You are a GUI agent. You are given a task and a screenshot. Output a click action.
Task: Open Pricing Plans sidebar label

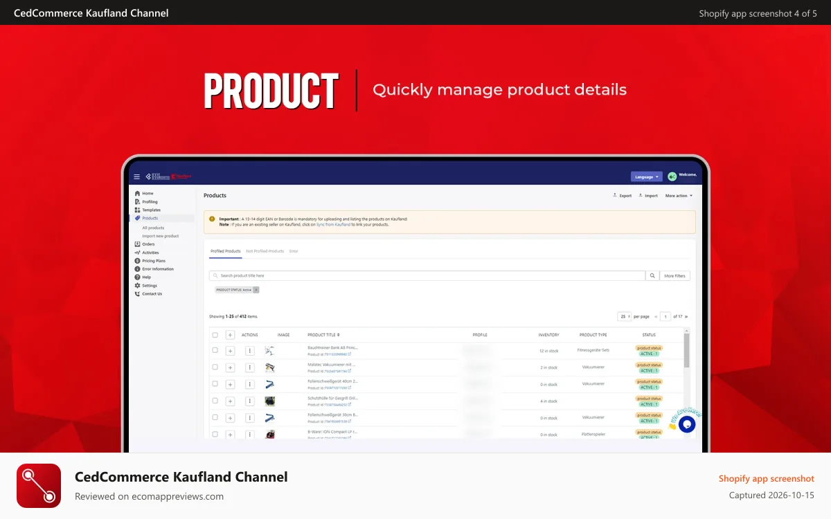pyautogui.click(x=154, y=261)
